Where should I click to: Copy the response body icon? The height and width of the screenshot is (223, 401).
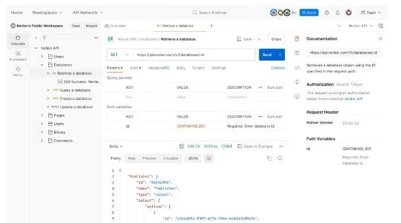tap(269, 158)
